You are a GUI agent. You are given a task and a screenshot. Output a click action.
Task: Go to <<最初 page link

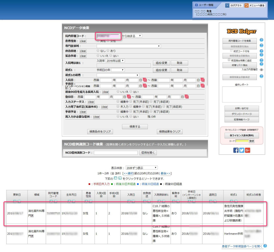click(128, 173)
